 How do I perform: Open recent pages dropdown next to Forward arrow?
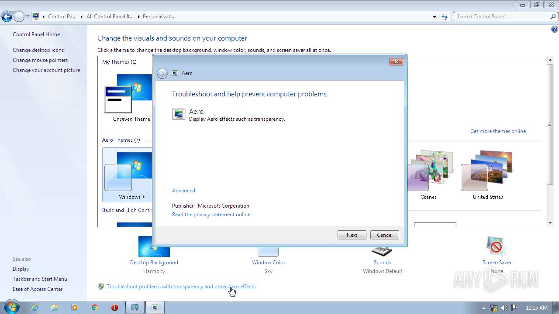click(x=27, y=17)
